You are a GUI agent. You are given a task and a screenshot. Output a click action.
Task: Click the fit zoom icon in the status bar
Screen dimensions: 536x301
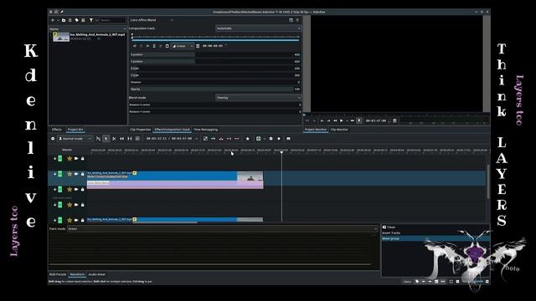point(451,282)
